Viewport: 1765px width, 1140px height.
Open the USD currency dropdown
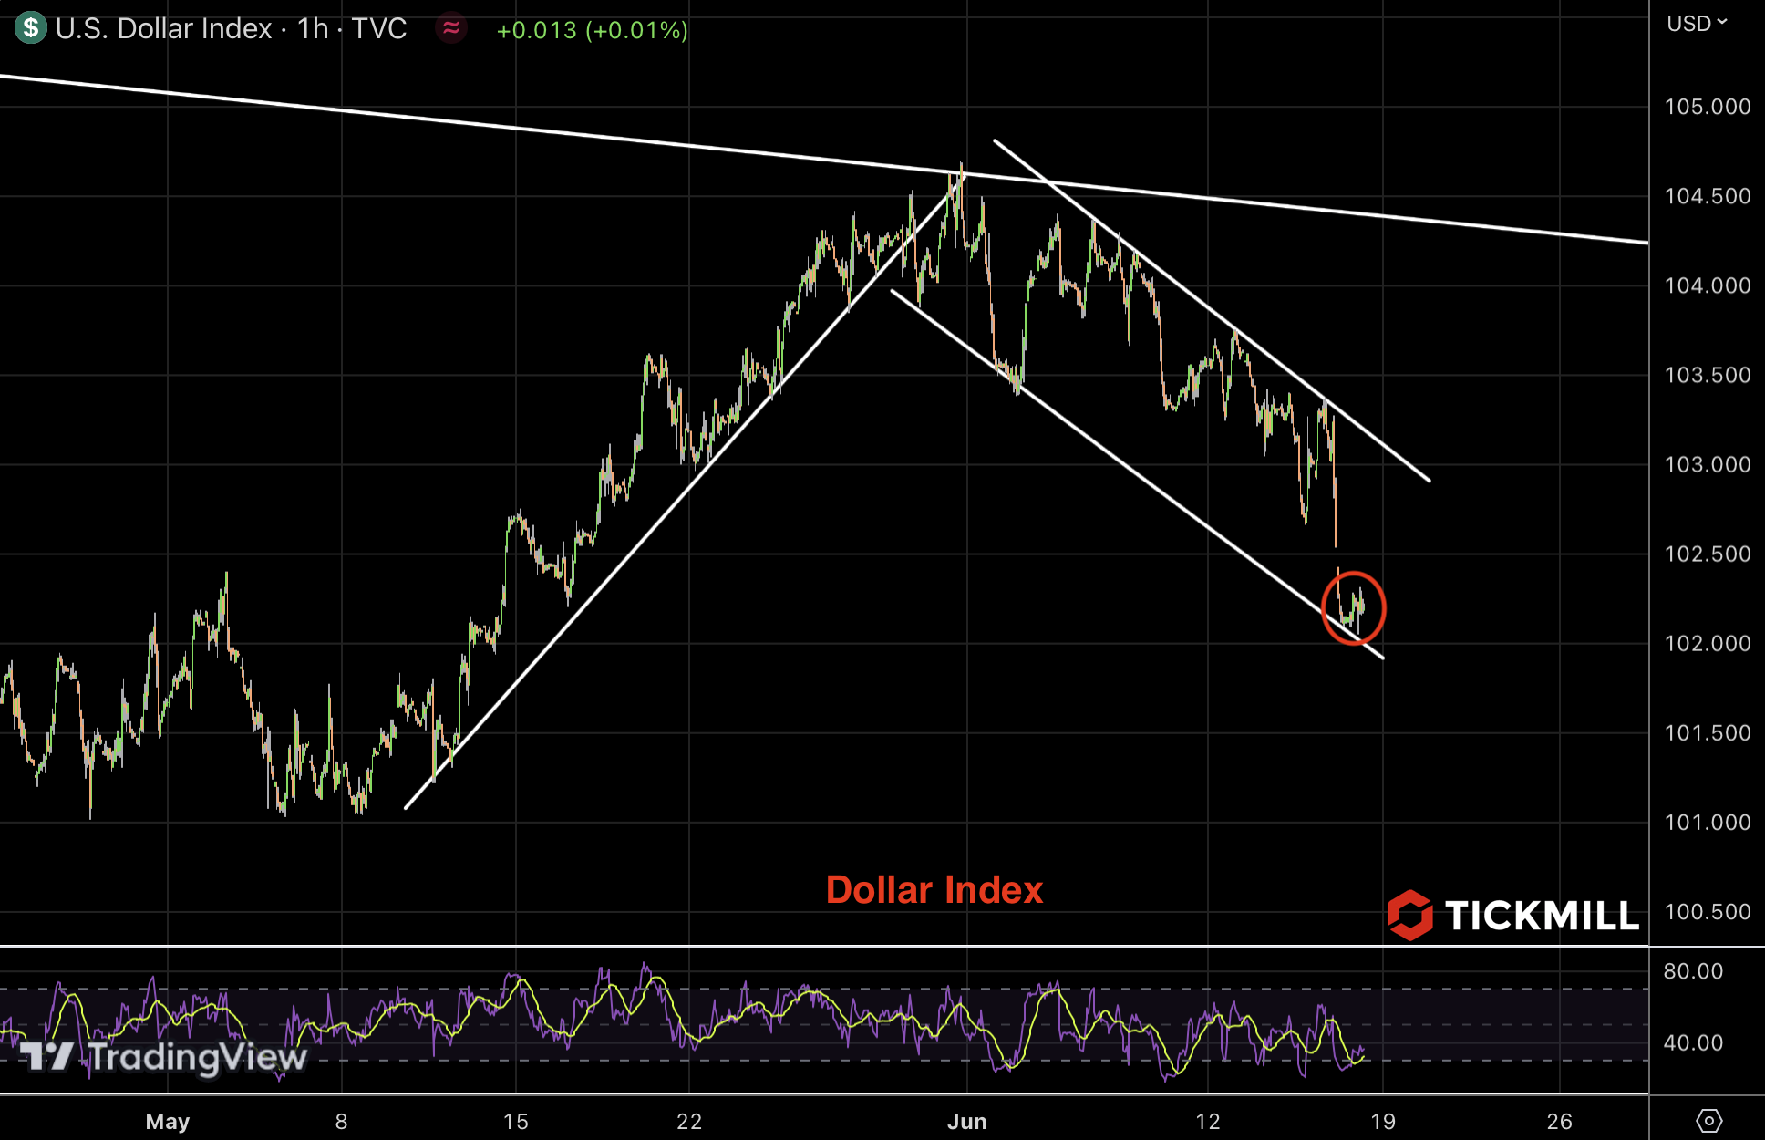(x=1696, y=24)
